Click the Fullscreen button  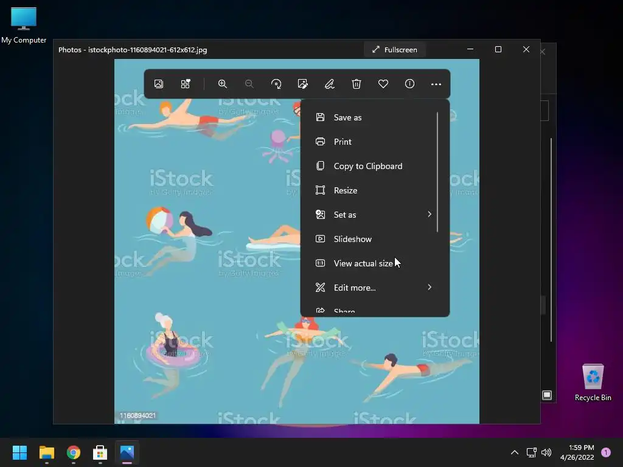tap(394, 50)
